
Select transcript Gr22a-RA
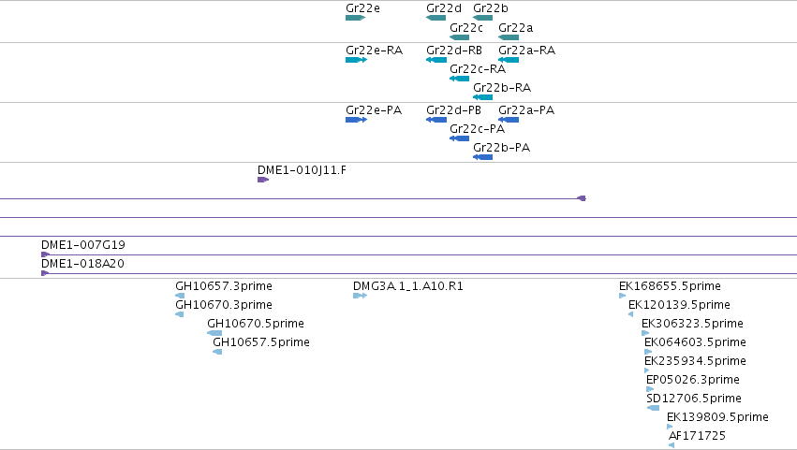coord(509,60)
